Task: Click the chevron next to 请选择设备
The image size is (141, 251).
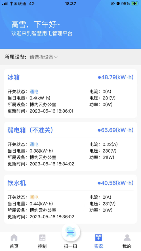Action: 56,57
